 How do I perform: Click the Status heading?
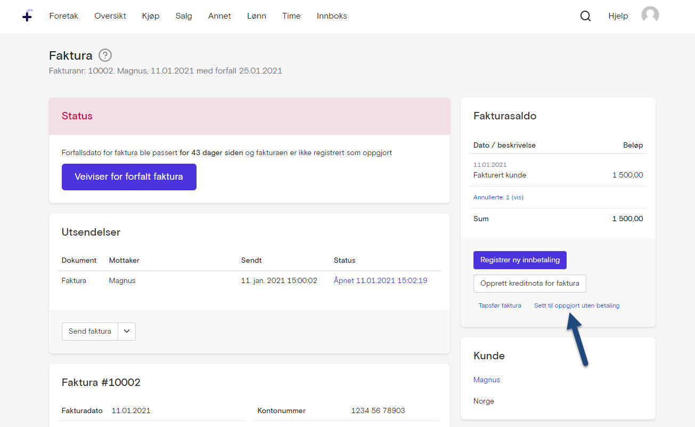click(x=77, y=116)
